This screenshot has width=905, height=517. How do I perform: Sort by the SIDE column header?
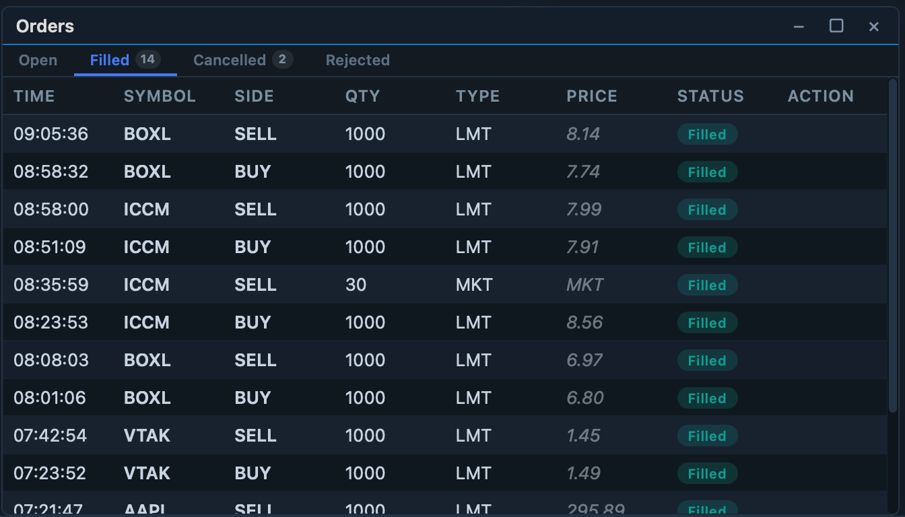tap(254, 96)
